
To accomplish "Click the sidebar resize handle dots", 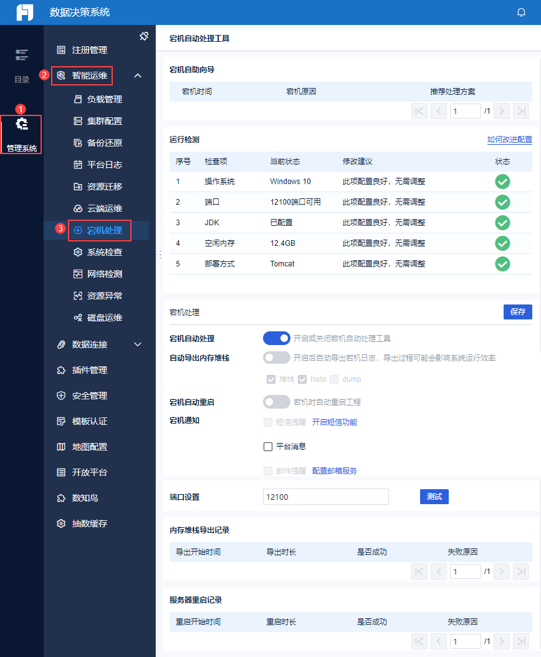I will click(x=159, y=255).
